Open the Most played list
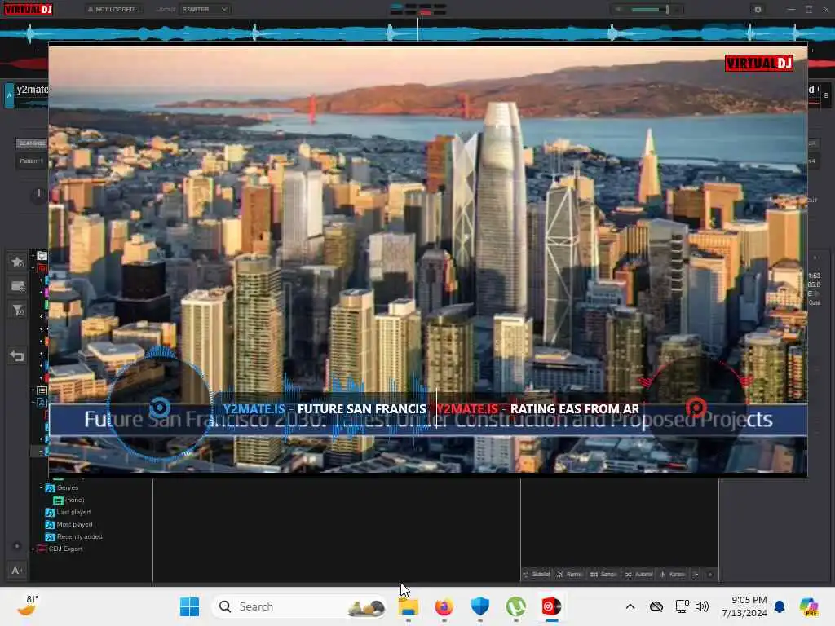This screenshot has width=835, height=626. [x=68, y=524]
